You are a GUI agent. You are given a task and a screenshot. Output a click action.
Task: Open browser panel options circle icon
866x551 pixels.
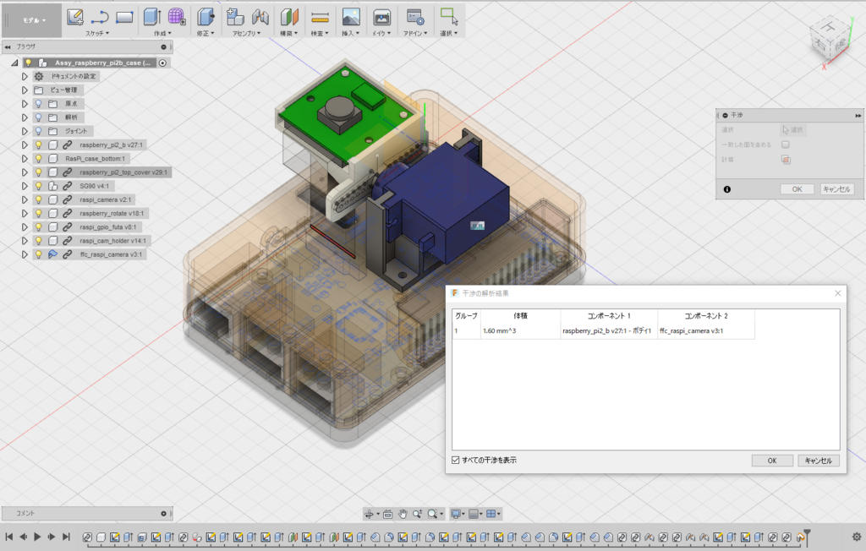(x=163, y=47)
